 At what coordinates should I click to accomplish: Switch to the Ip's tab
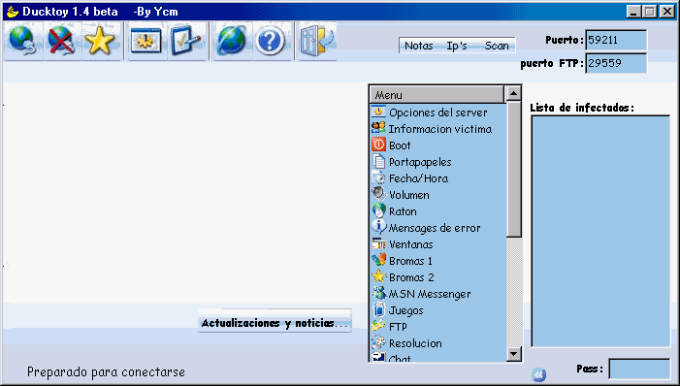457,46
